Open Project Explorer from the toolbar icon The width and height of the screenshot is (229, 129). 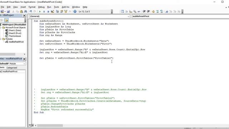coord(57,11)
